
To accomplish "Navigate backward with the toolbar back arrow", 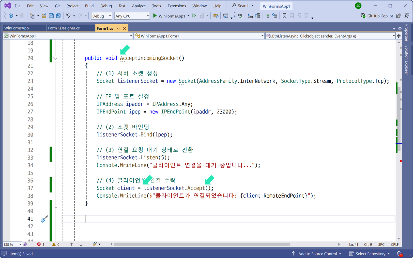I will pos(11,16).
